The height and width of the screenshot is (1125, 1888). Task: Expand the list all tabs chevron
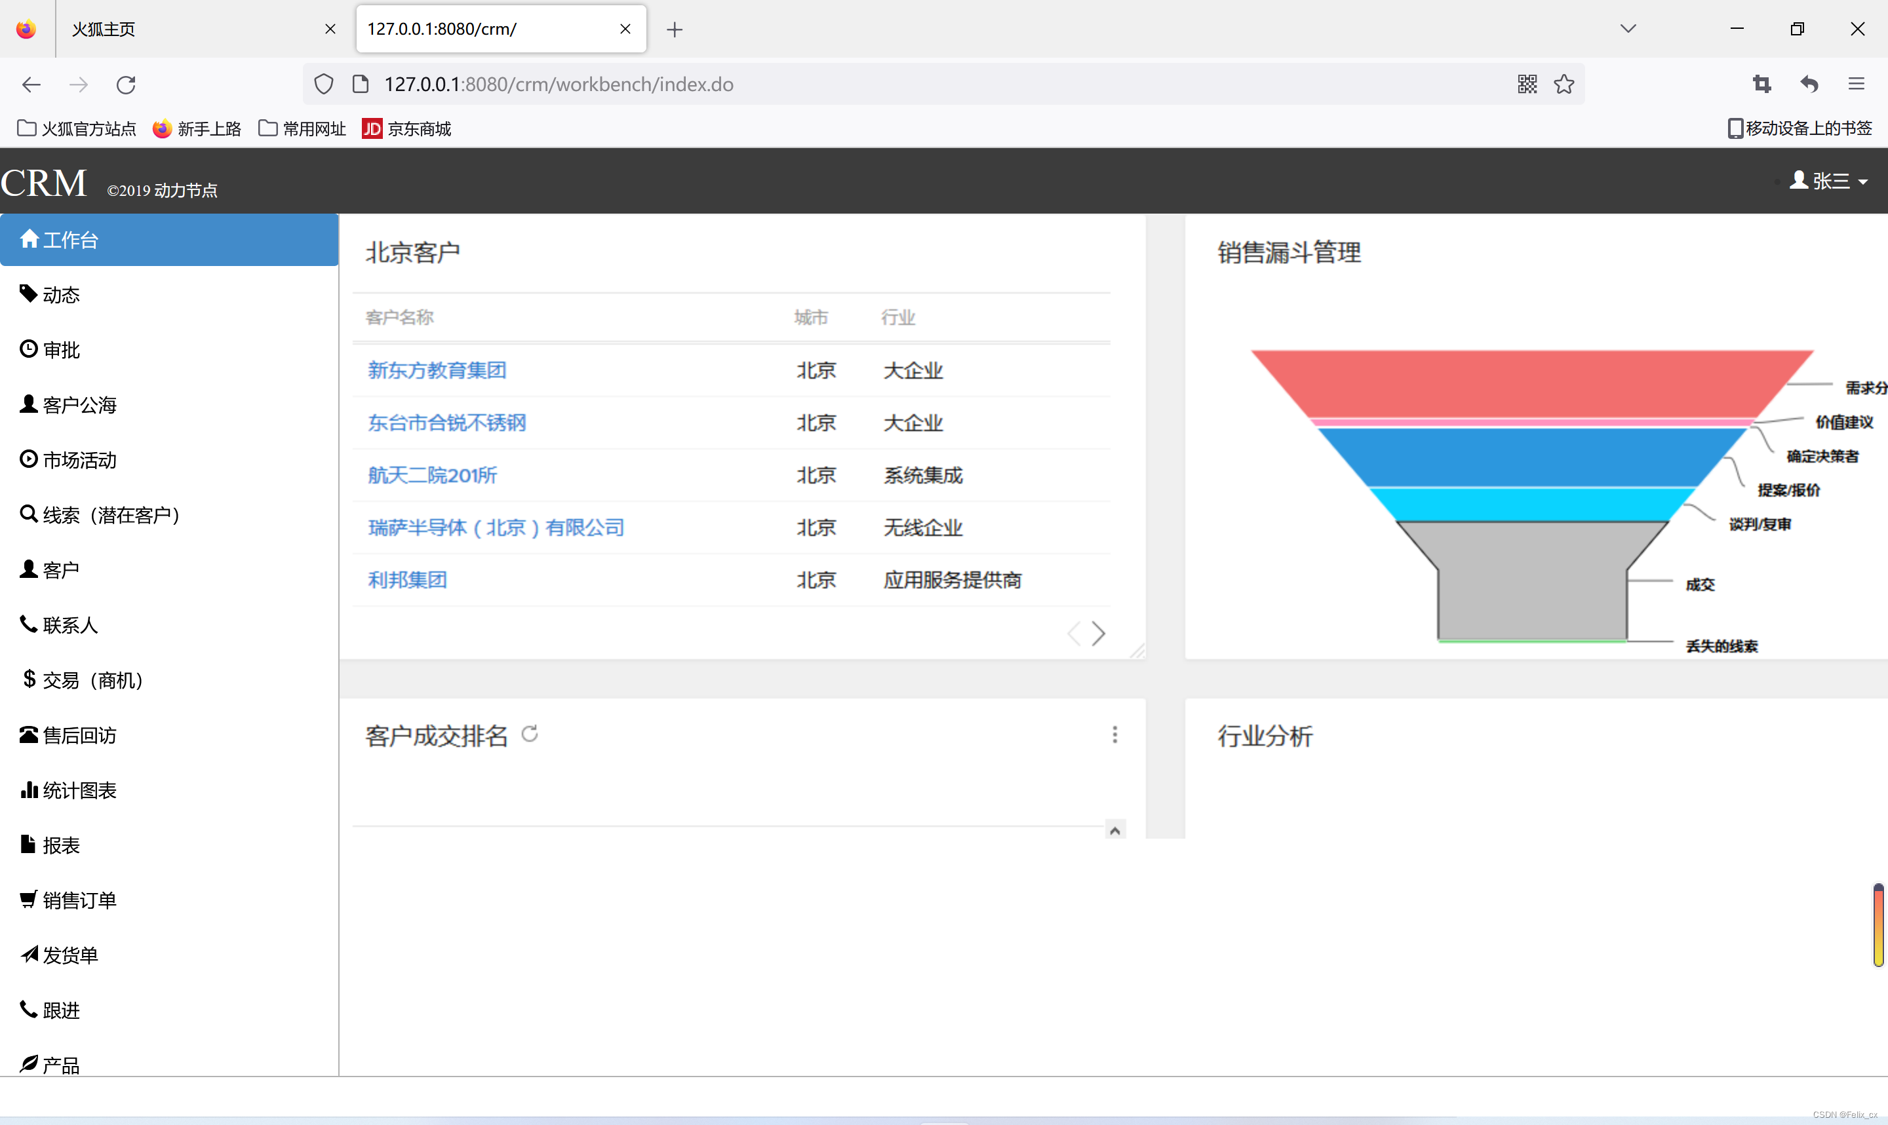pos(1628,29)
